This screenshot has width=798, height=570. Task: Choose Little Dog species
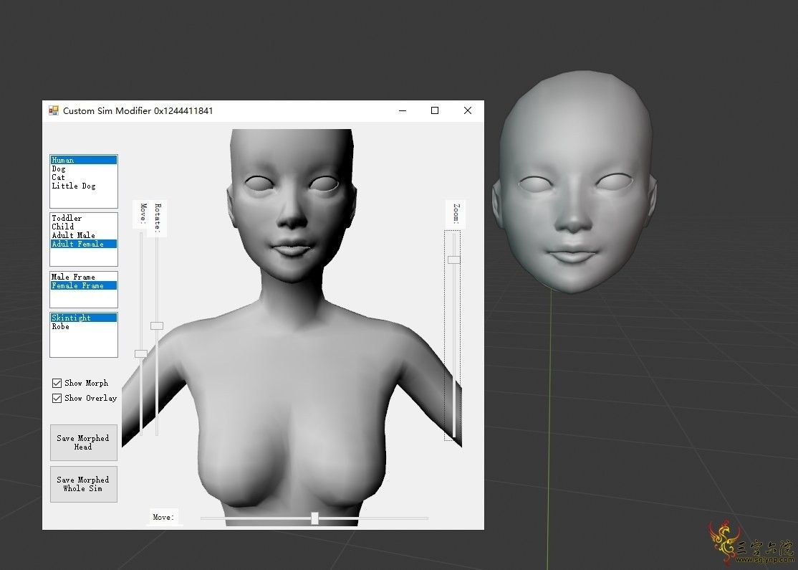(84, 186)
